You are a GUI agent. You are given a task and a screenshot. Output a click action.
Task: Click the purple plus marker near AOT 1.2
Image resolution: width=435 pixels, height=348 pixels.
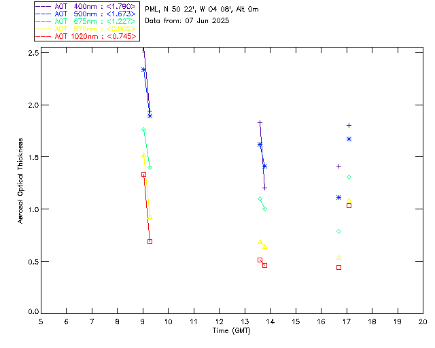click(x=264, y=188)
